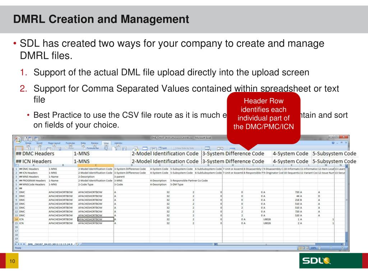Select column A header
This screenshot has width=368, height=276.
[33, 165]
